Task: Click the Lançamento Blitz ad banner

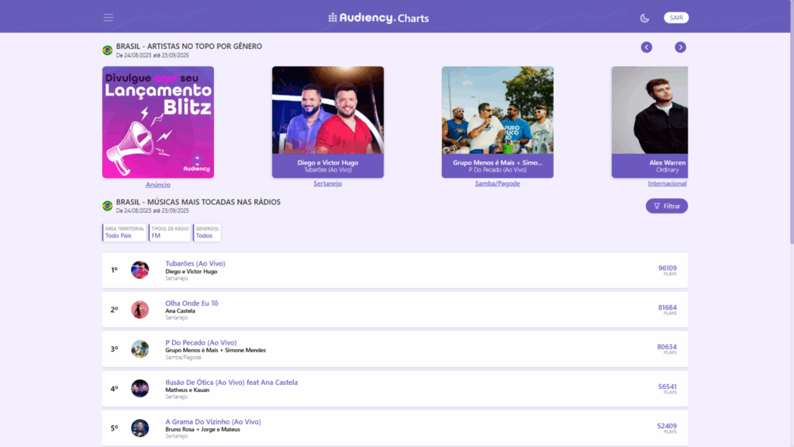Action: point(158,122)
